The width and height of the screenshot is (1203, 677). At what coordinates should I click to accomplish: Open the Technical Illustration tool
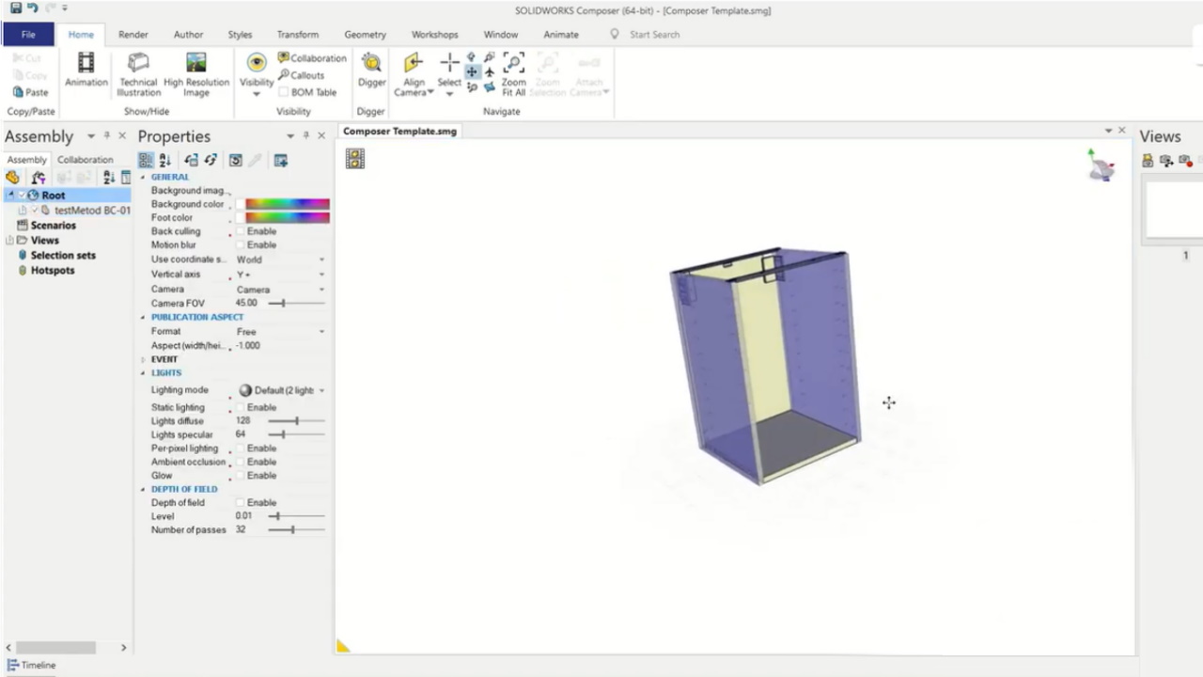[138, 64]
